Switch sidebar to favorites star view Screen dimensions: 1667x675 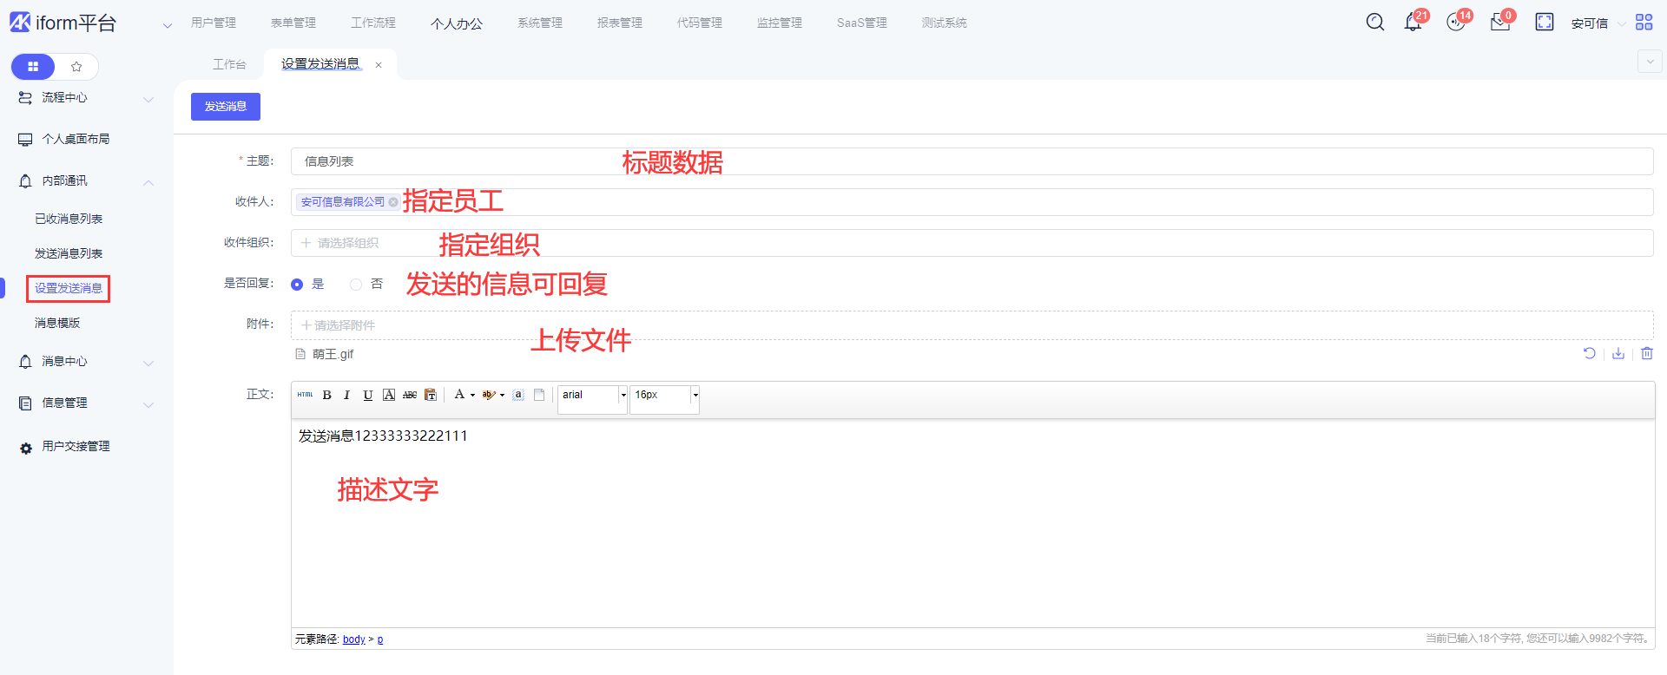click(76, 67)
